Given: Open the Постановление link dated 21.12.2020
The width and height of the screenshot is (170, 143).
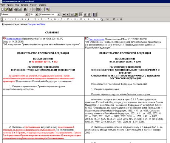Looking at the screenshot, I should [x=96, y=39].
